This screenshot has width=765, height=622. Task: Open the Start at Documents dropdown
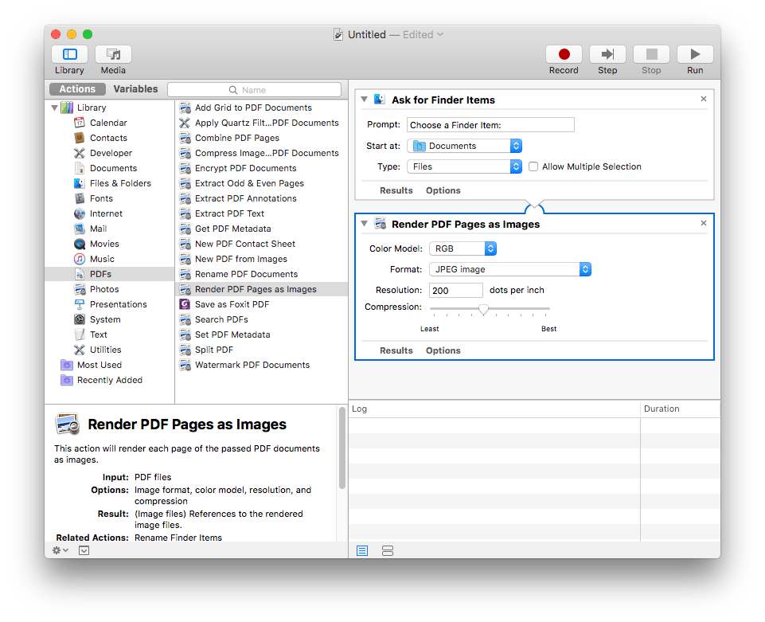(x=464, y=146)
